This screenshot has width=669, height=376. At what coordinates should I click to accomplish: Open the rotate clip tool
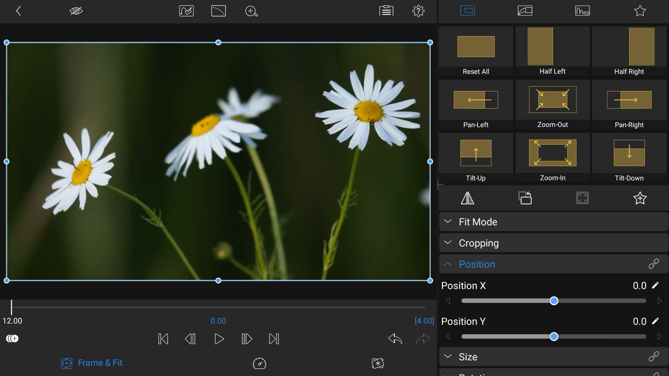(x=525, y=198)
